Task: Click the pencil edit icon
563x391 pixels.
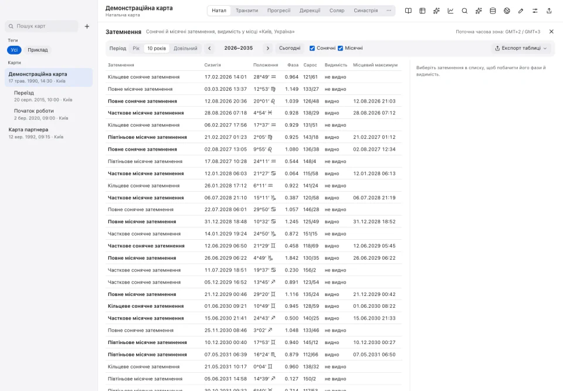Action: click(521, 11)
